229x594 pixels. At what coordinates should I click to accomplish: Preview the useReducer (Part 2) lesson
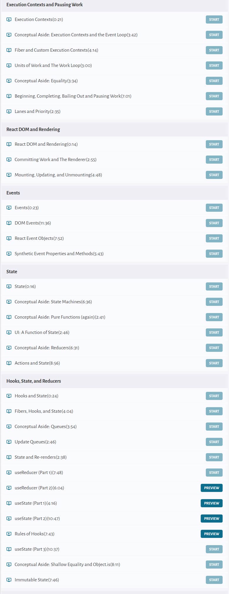(212, 488)
